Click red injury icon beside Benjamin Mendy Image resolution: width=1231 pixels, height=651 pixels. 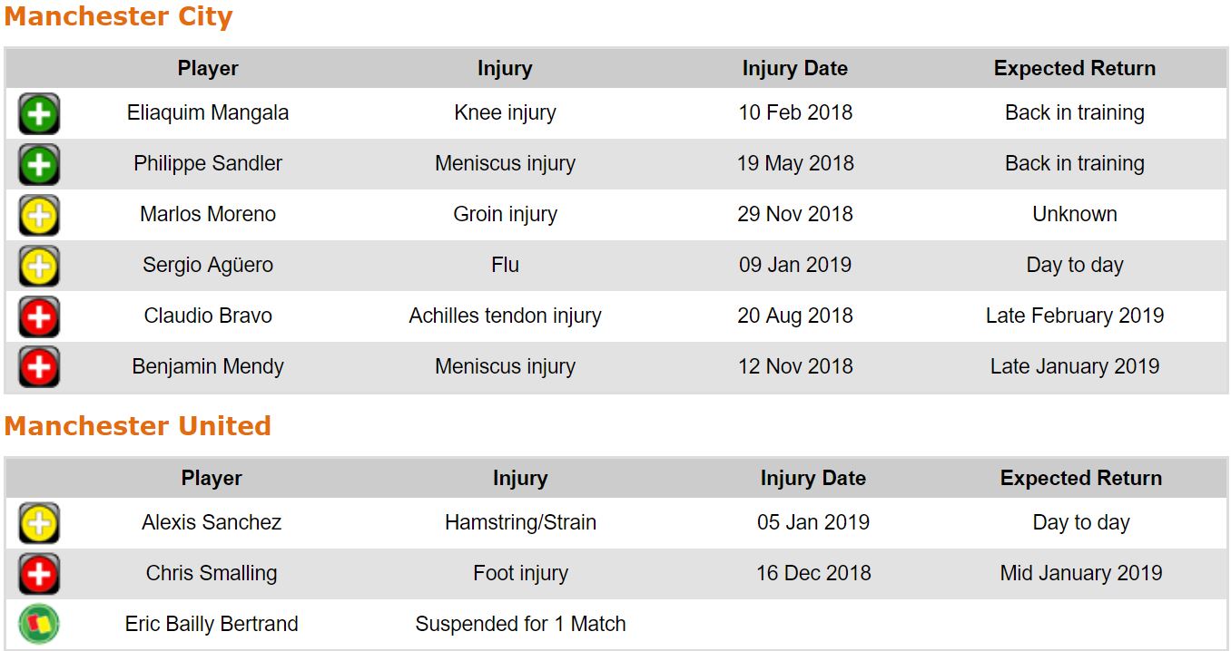tap(39, 368)
